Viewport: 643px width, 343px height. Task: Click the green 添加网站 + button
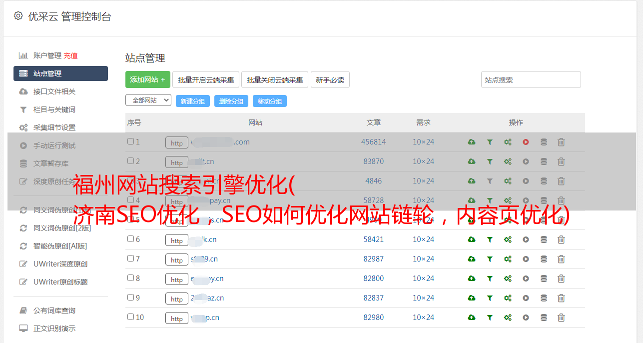click(x=148, y=79)
